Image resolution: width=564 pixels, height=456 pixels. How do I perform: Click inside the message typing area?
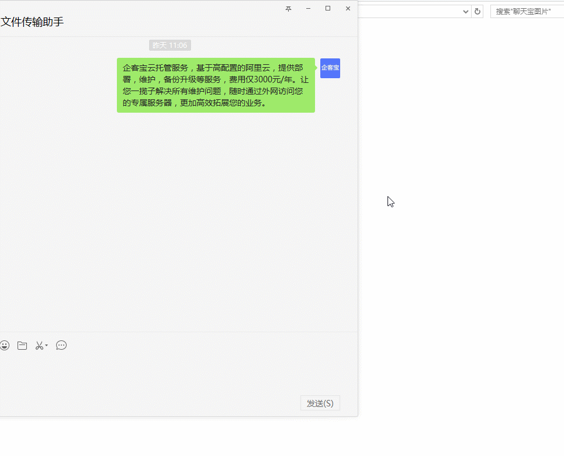click(x=175, y=374)
